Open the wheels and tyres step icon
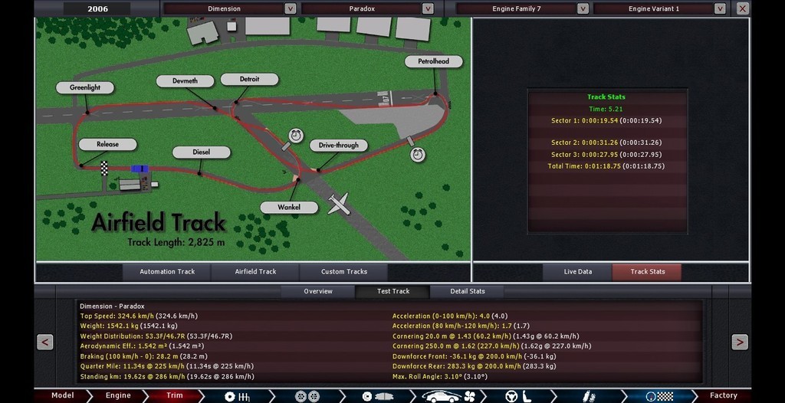 click(306, 396)
